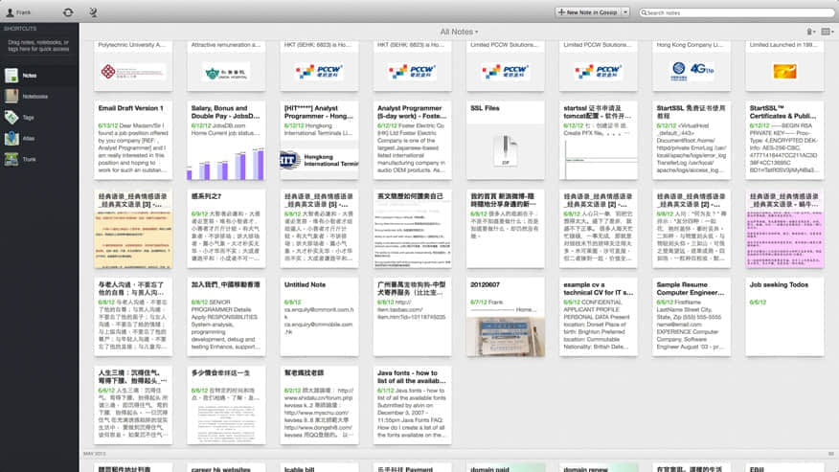Open StartSSL Certificates & Public note
The image size is (839, 472).
[785, 140]
